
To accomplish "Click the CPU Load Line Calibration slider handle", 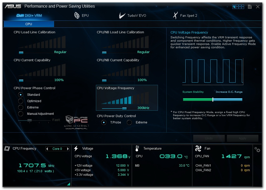I will [21, 53].
